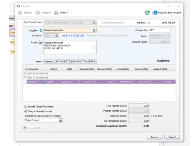Open the Journal toolbar item
The image size is (195, 146).
click(x=25, y=13)
